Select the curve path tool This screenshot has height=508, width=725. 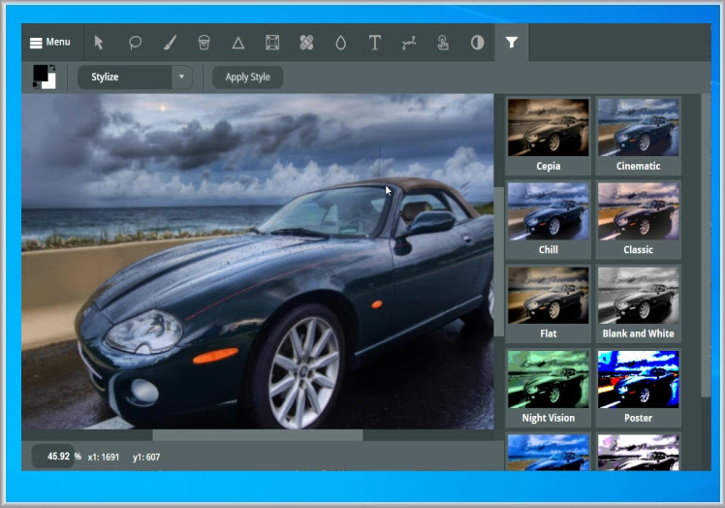coord(409,43)
